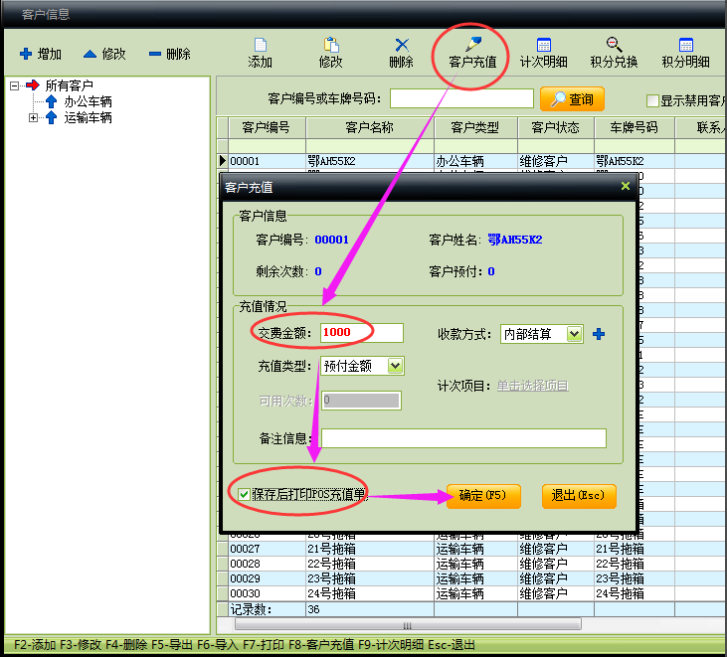Click the 备注信息 input field

[x=462, y=438]
